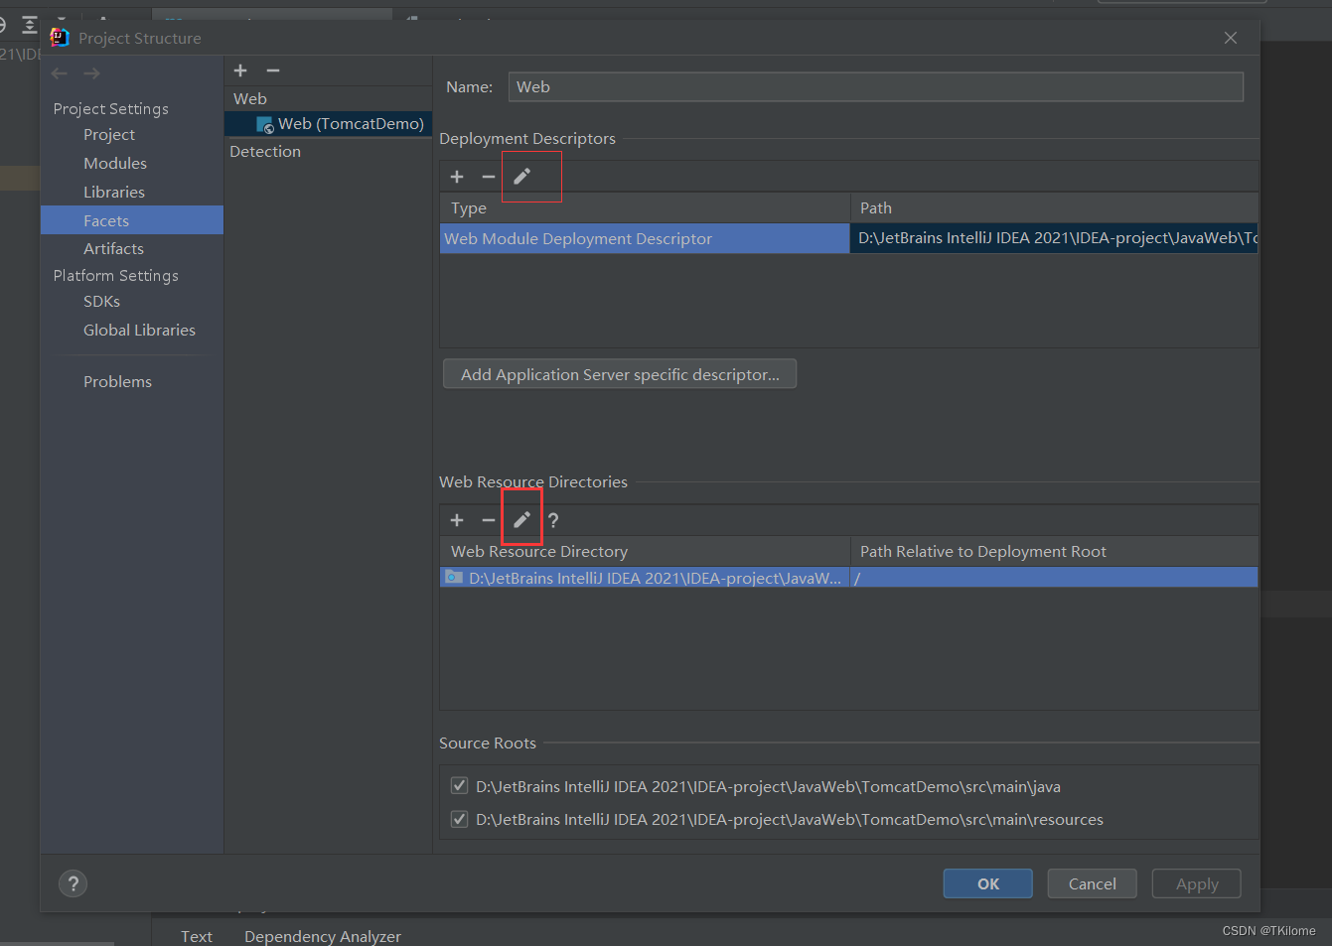This screenshot has width=1332, height=946.
Task: Click the deployment descriptor path cell
Action: tap(1054, 238)
